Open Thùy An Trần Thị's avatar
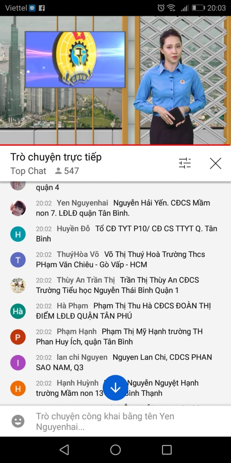231x463 pixels. click(18, 285)
